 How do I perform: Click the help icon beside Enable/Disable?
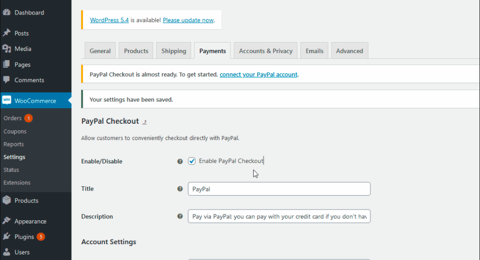coord(180,162)
